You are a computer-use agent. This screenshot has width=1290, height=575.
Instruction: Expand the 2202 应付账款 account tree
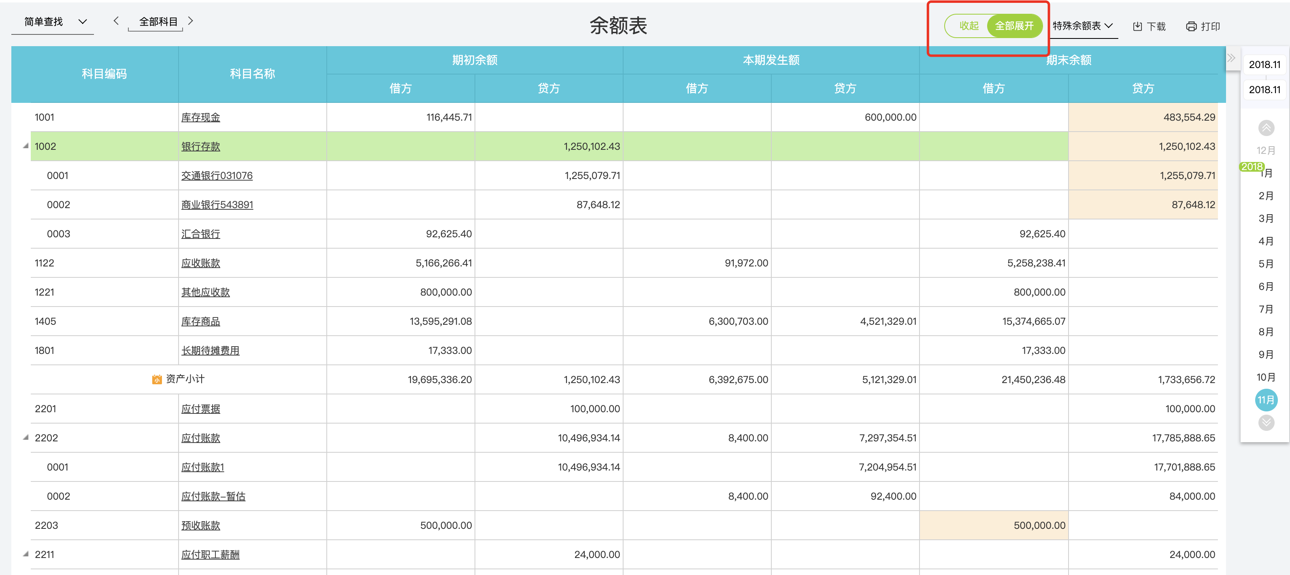coord(25,437)
